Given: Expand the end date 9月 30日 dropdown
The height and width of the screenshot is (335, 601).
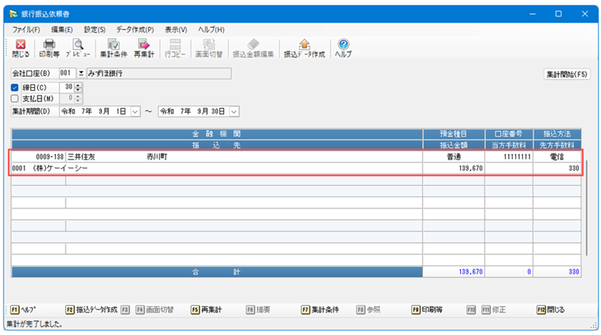Looking at the screenshot, I should click(x=234, y=111).
